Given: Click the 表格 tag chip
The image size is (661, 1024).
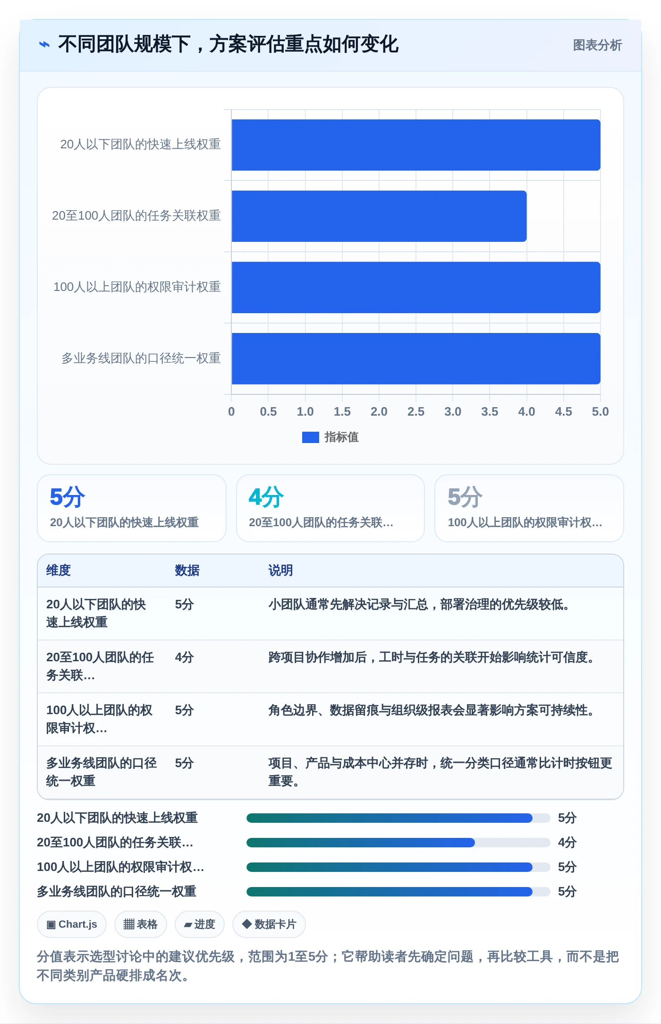Looking at the screenshot, I should click(141, 924).
